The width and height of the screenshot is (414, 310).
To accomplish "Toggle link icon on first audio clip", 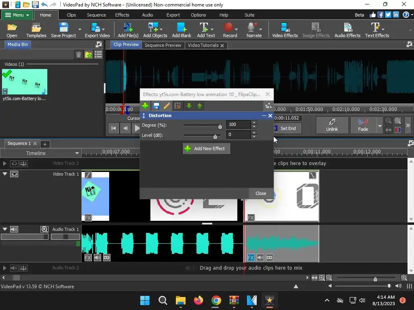I will tap(107, 258).
